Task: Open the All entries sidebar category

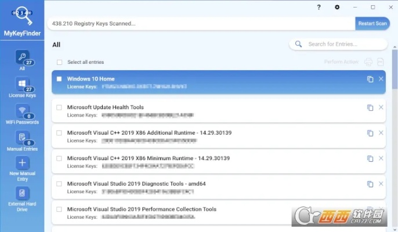Action: (22, 59)
